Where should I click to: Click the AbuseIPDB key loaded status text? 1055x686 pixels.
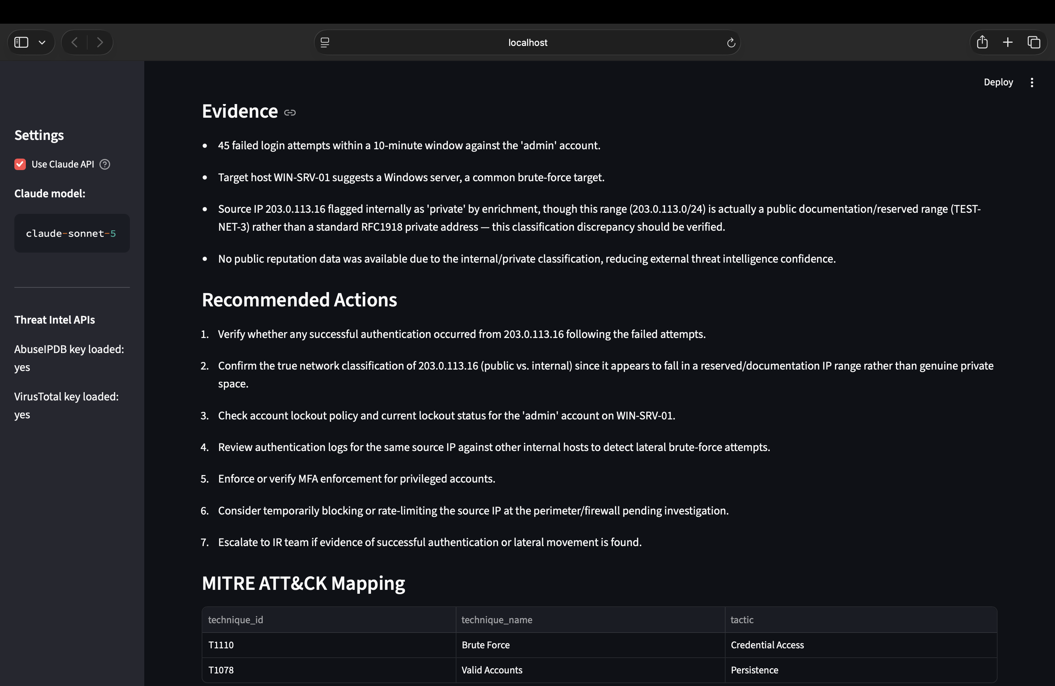click(69, 358)
